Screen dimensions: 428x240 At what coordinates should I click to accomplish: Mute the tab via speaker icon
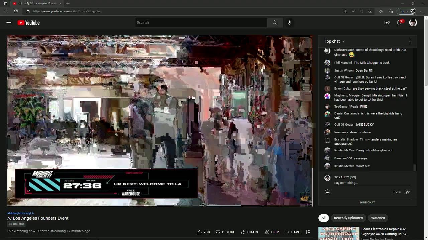[x=20, y=3]
